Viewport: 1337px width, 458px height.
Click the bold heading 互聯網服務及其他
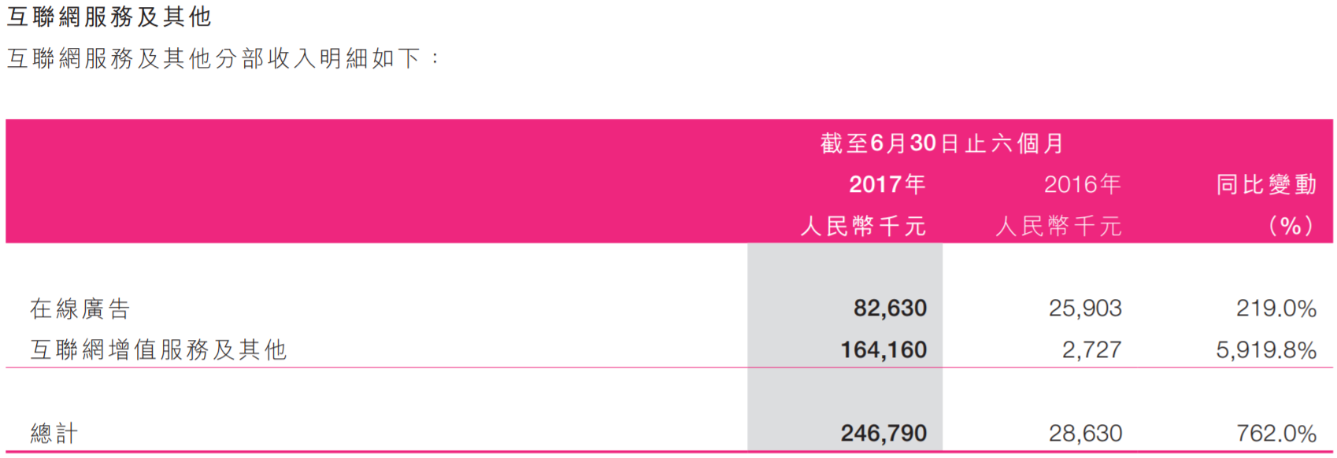point(109,17)
